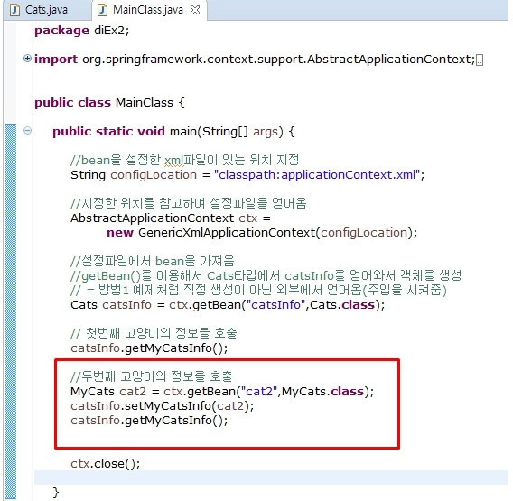This screenshot has height=501, width=513.
Task: Click the 'ctx.close();' statement
Action: [x=106, y=463]
